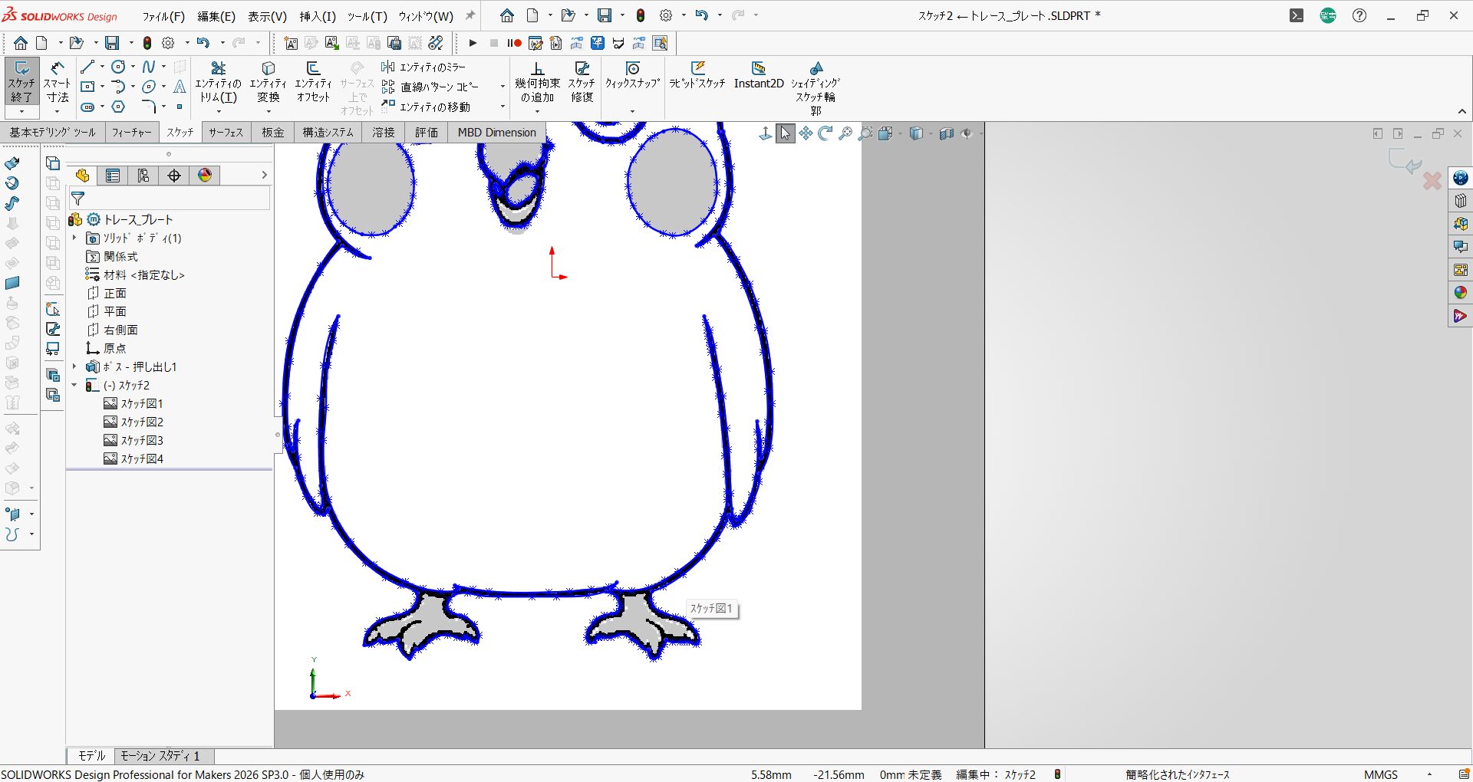
Task: Open the Appearances task pane icon
Action: click(x=1461, y=293)
